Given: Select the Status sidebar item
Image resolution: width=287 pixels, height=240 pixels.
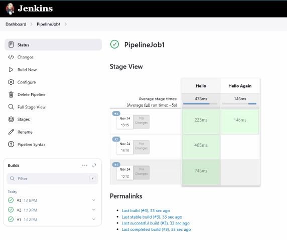Looking at the screenshot, I should [53, 44].
